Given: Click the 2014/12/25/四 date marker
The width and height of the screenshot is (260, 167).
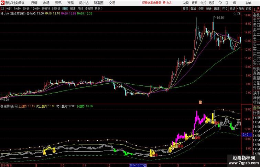Looking at the screenshot, I should [x=138, y=165].
